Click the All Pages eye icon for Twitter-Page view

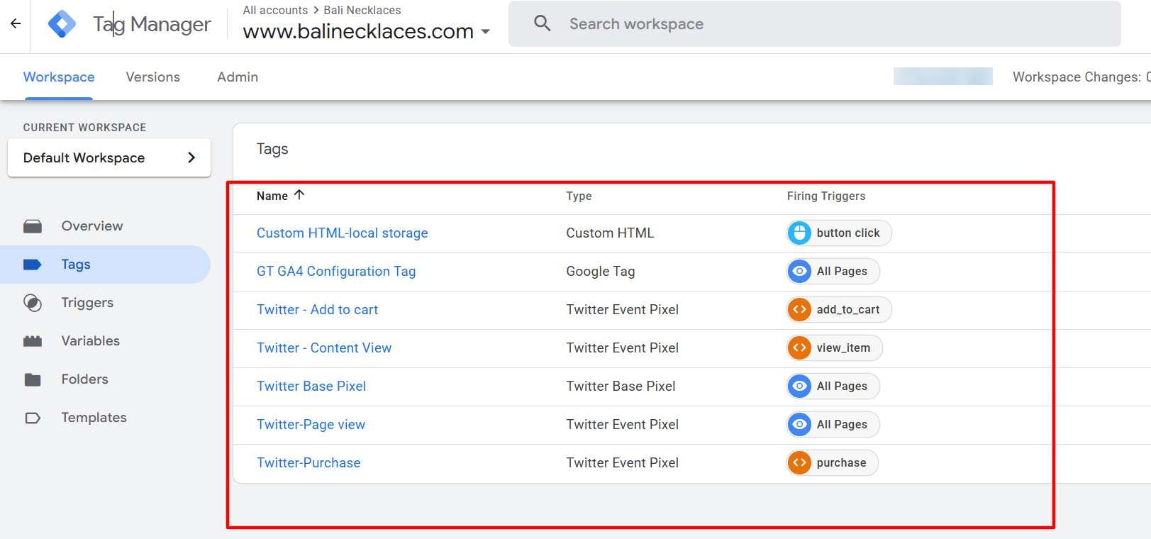pos(799,424)
